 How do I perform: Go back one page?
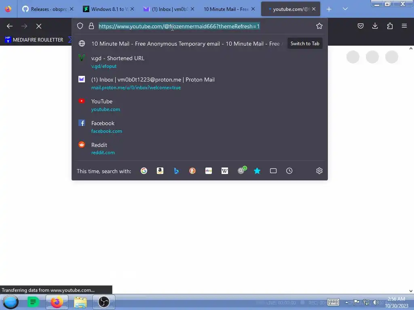(x=10, y=26)
